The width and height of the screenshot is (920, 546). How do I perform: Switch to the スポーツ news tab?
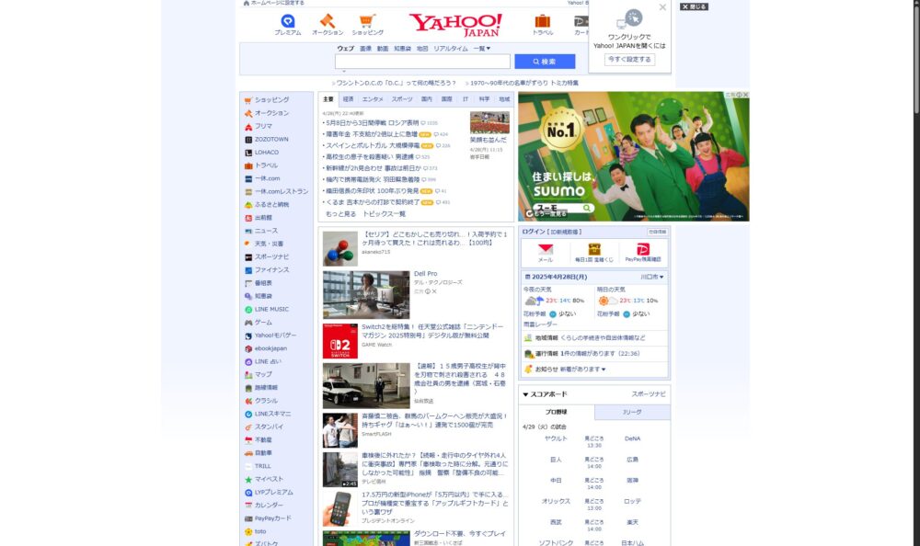click(x=402, y=99)
